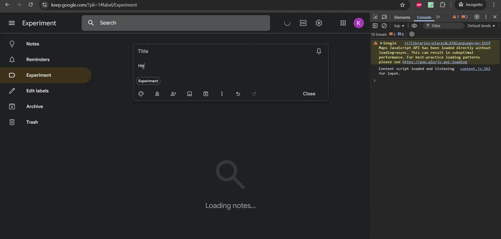This screenshot has width=501, height=239.
Task: Open DevTools settings gear
Action: (477, 17)
